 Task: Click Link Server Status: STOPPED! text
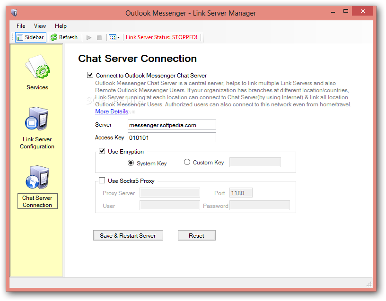coord(161,37)
